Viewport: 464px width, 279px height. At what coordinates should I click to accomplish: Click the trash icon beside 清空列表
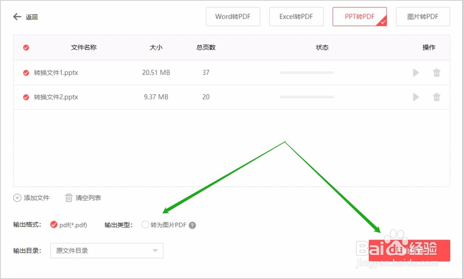pyautogui.click(x=68, y=198)
